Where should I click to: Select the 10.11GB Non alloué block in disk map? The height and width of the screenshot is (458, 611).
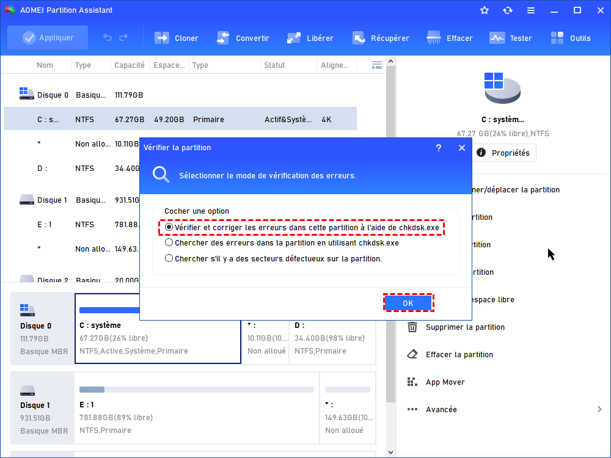click(266, 342)
